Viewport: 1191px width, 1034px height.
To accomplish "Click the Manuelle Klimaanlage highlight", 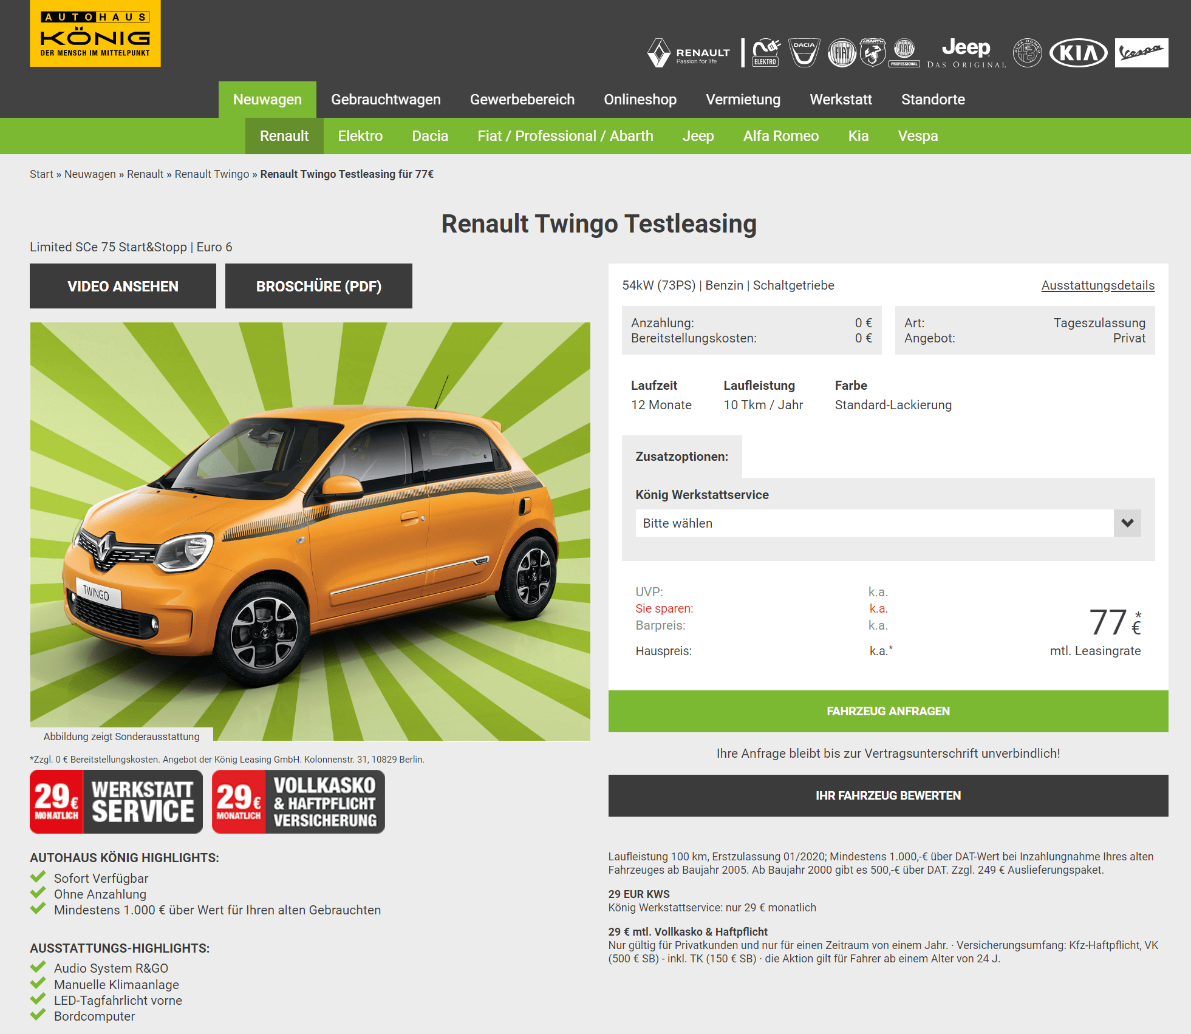I will [x=117, y=985].
